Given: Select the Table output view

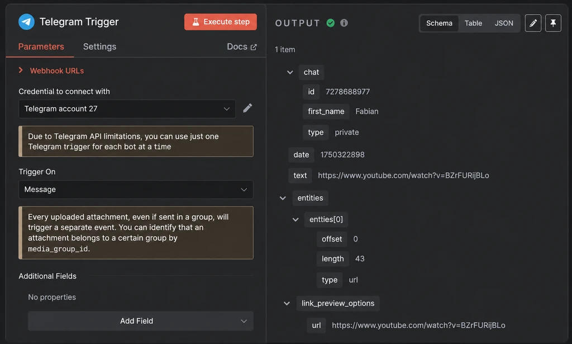Looking at the screenshot, I should [473, 23].
